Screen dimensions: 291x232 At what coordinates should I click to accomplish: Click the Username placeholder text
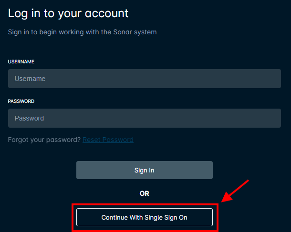[30, 79]
